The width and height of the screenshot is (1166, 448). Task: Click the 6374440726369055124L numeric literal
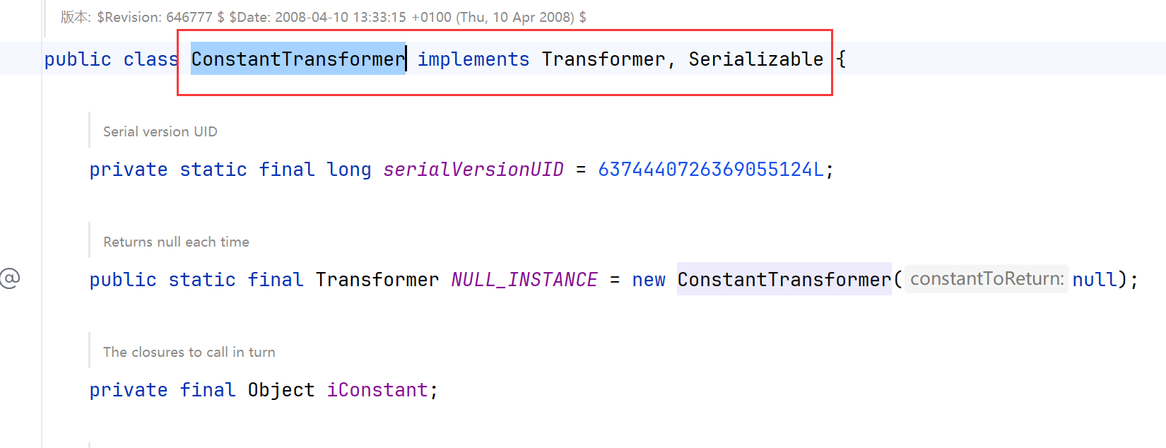(x=711, y=170)
